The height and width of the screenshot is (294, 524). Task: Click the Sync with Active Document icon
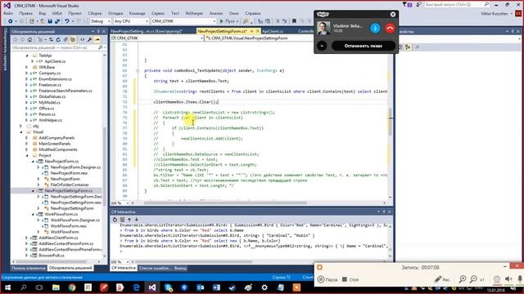[51, 40]
